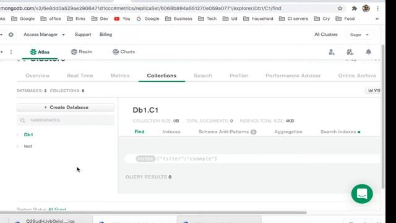Viewport: 396px width, 223px height.
Task: Click the vertical page scrollbar
Action: coord(383,116)
